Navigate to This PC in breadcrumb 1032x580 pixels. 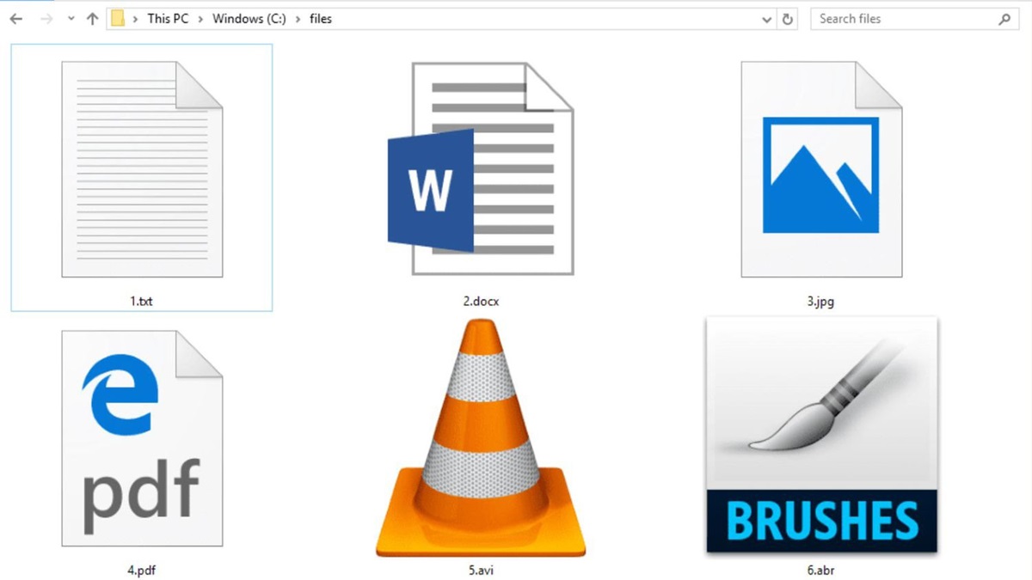[x=168, y=19]
